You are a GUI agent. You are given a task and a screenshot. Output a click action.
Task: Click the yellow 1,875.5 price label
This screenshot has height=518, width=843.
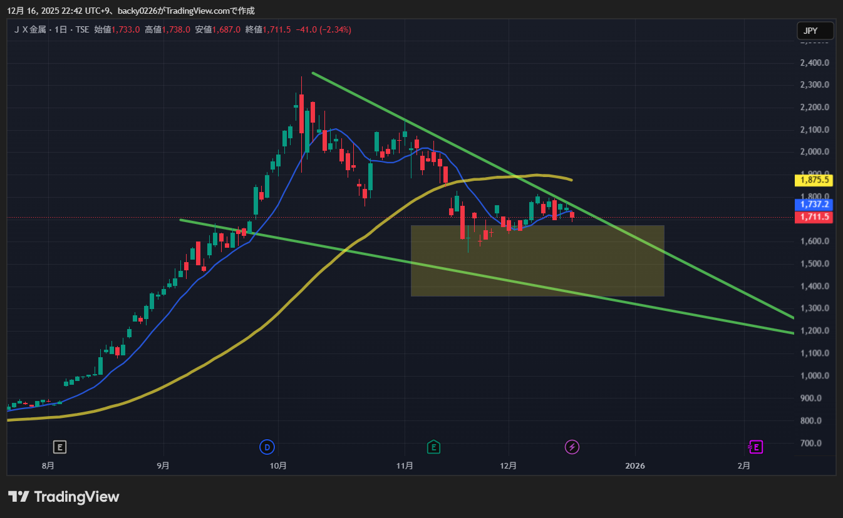(814, 180)
